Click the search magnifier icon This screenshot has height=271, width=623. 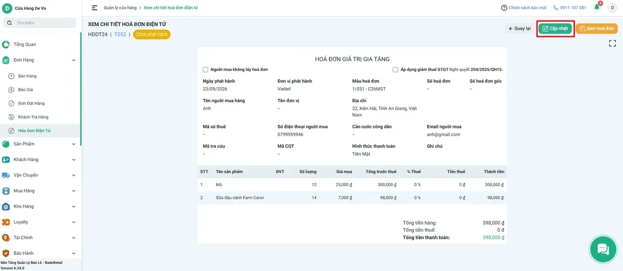(x=10, y=23)
